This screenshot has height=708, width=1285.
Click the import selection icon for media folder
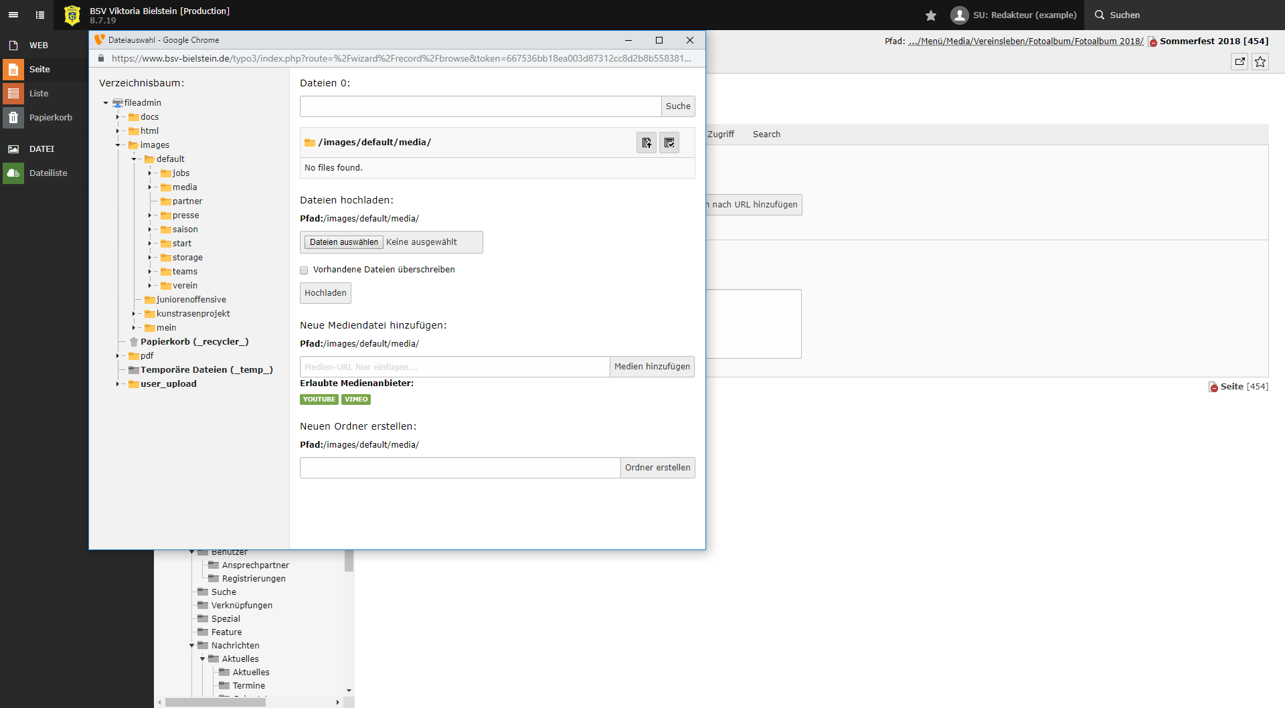click(x=646, y=143)
